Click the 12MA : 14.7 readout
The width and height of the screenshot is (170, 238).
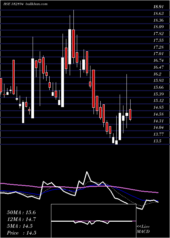[21, 219]
